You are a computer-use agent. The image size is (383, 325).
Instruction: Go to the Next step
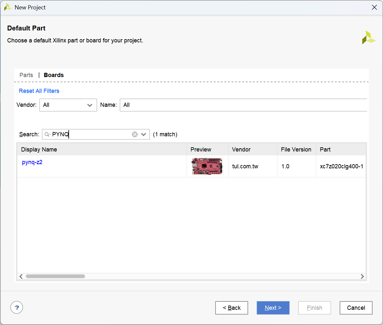click(273, 308)
